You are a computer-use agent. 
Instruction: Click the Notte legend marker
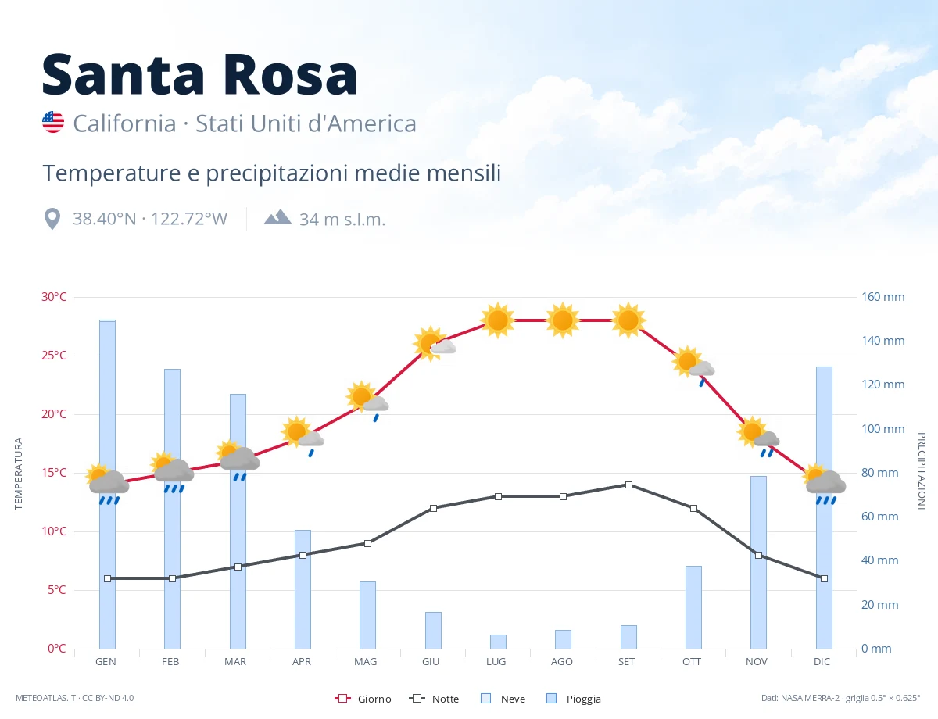coord(416,699)
